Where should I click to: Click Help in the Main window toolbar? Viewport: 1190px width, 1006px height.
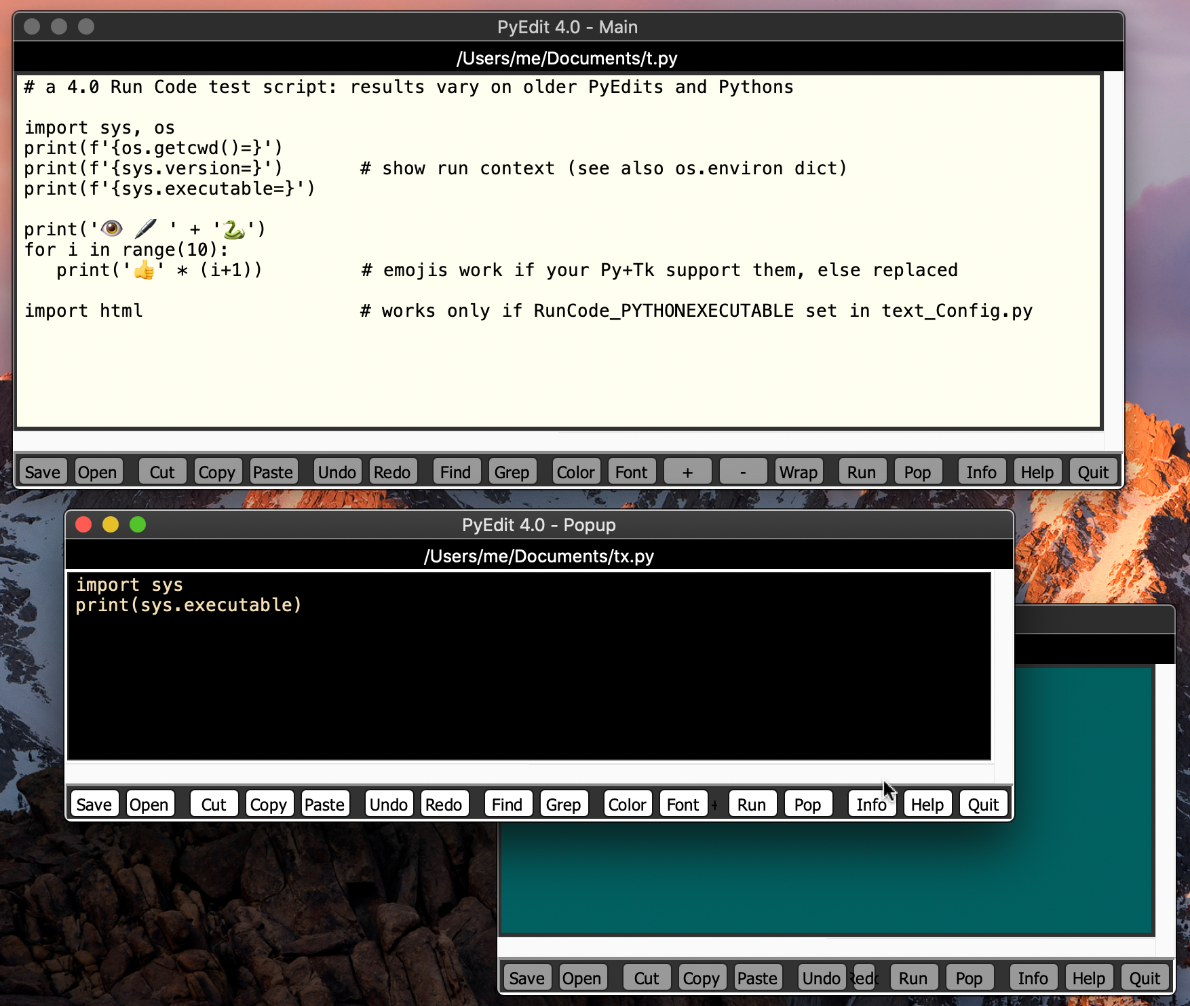pos(1037,471)
